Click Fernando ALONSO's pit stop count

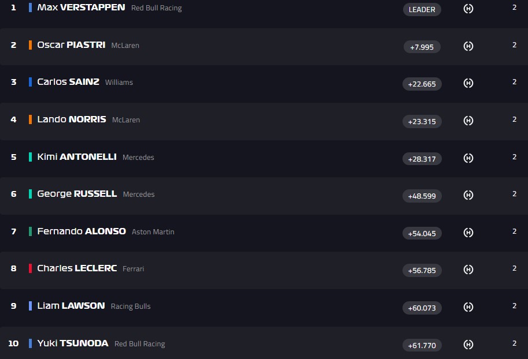pyautogui.click(x=514, y=231)
